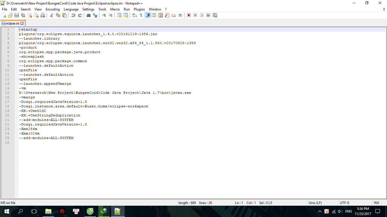
Task: Open the user defined language icon
Action: tap(154, 15)
